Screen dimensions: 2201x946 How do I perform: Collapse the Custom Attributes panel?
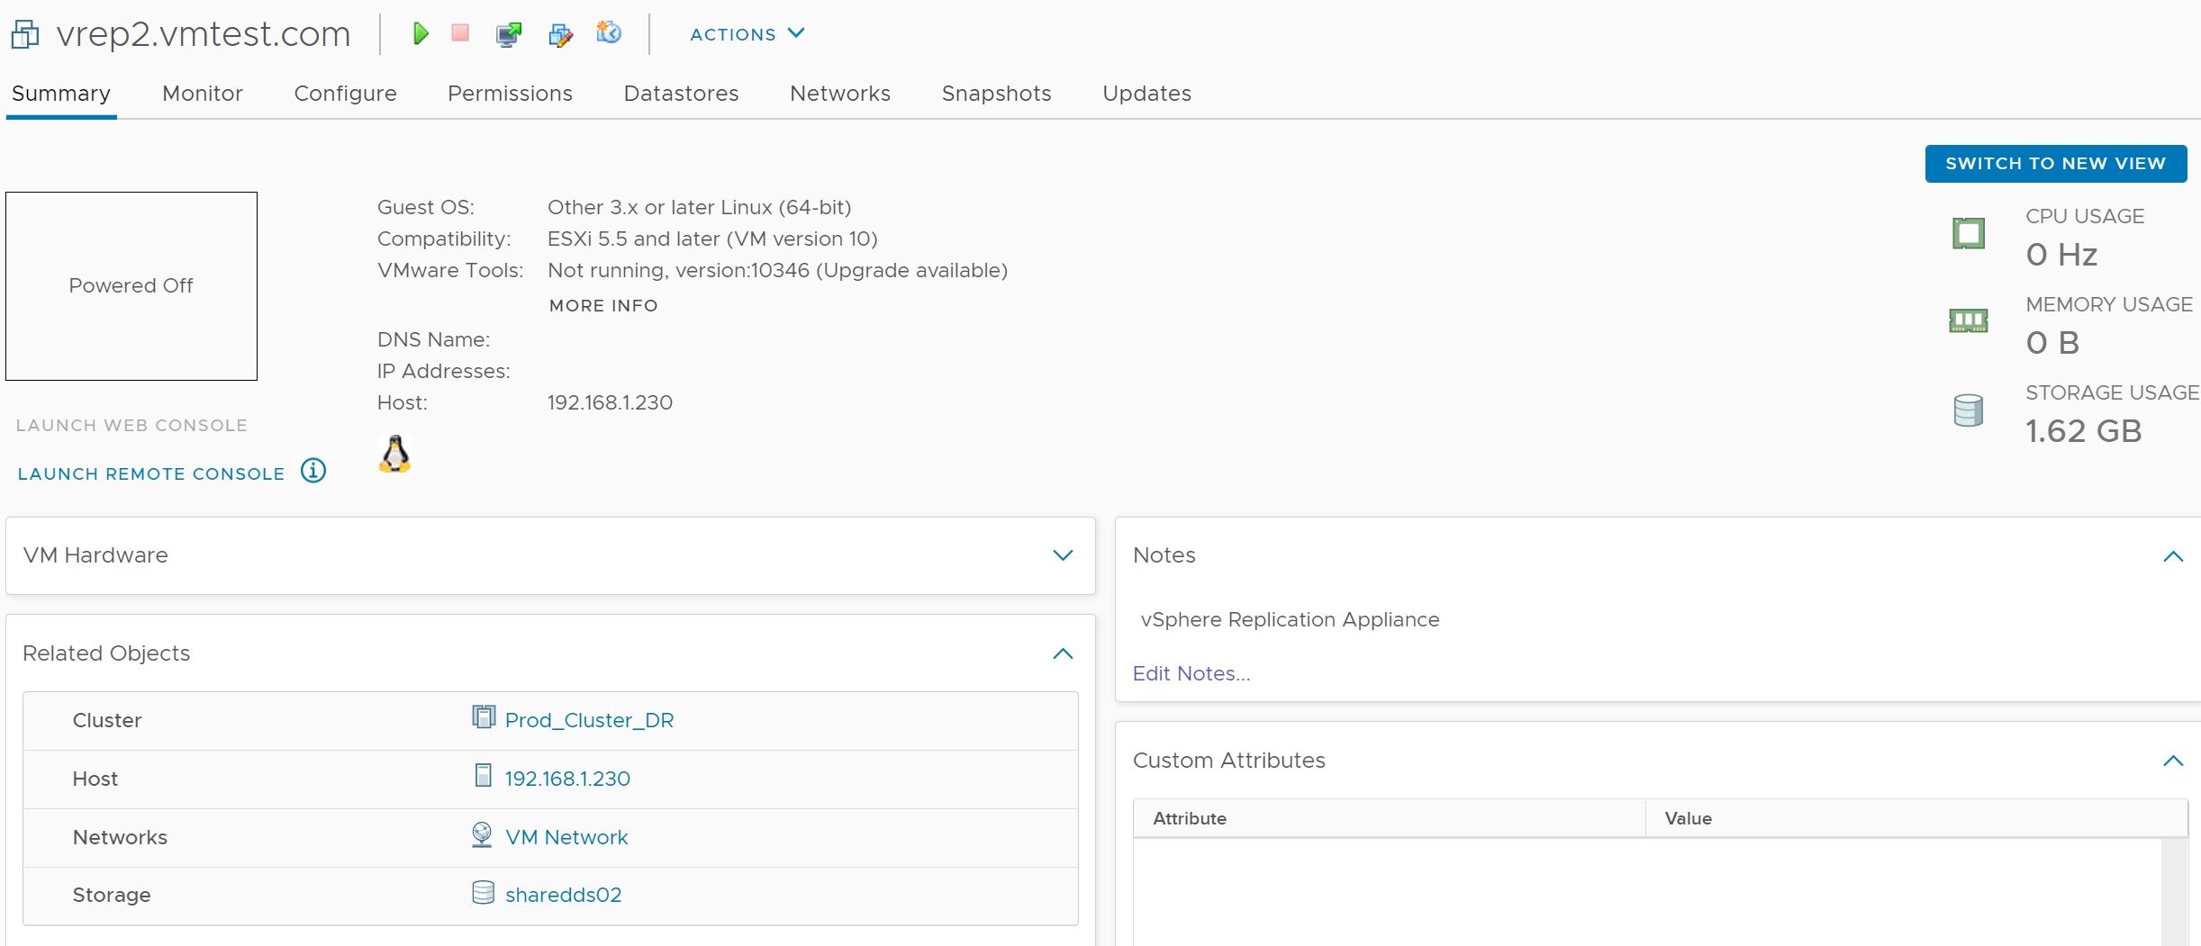click(x=2172, y=761)
